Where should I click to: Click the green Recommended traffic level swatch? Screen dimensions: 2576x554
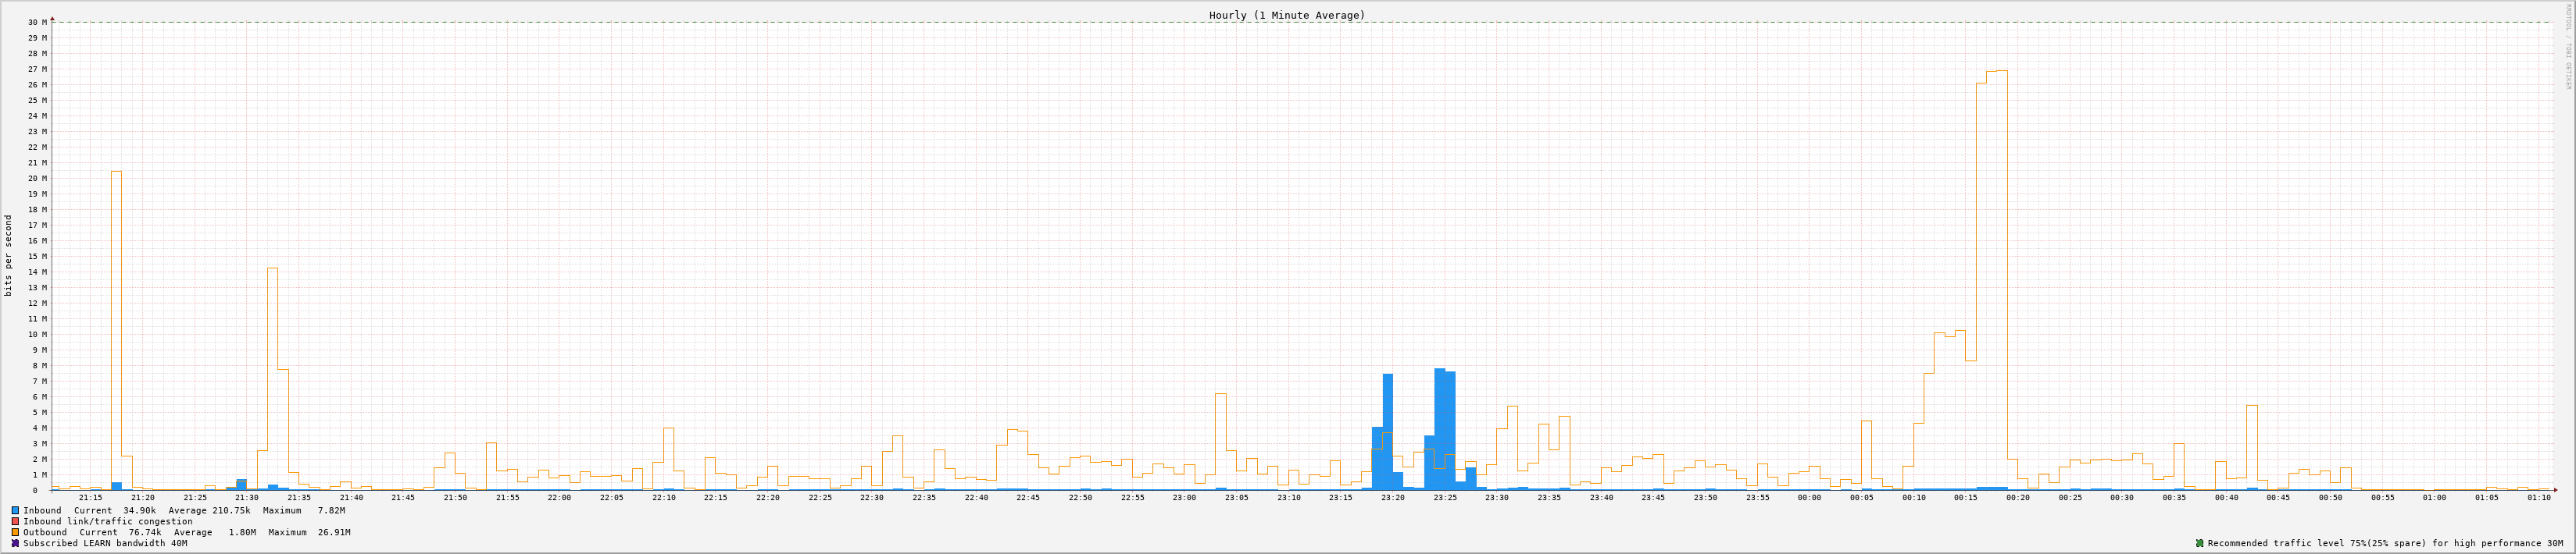click(2199, 543)
